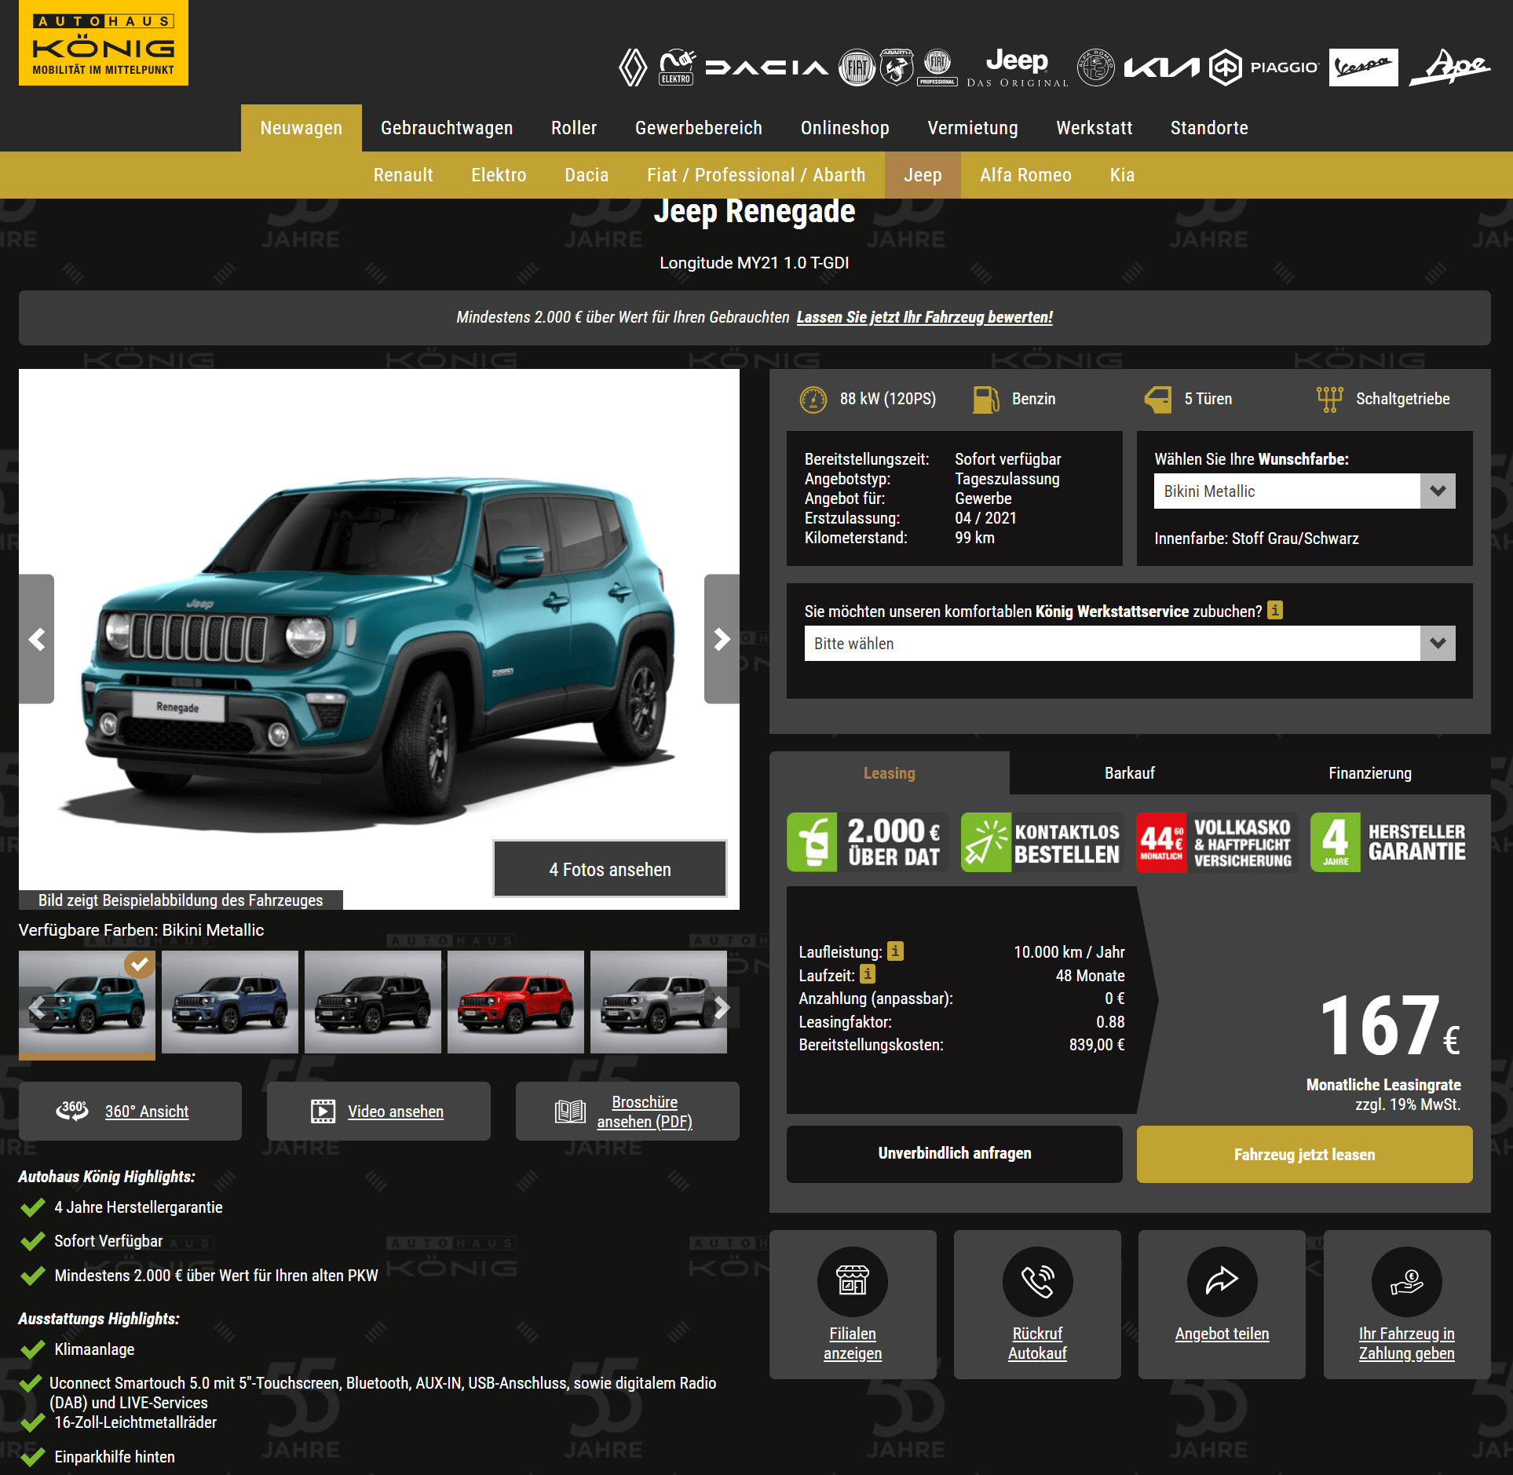Open the Standorte menu item
Image resolution: width=1513 pixels, height=1475 pixels.
tap(1209, 128)
